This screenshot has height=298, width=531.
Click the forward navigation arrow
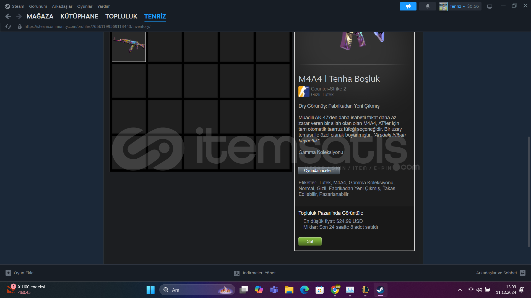[x=19, y=16]
